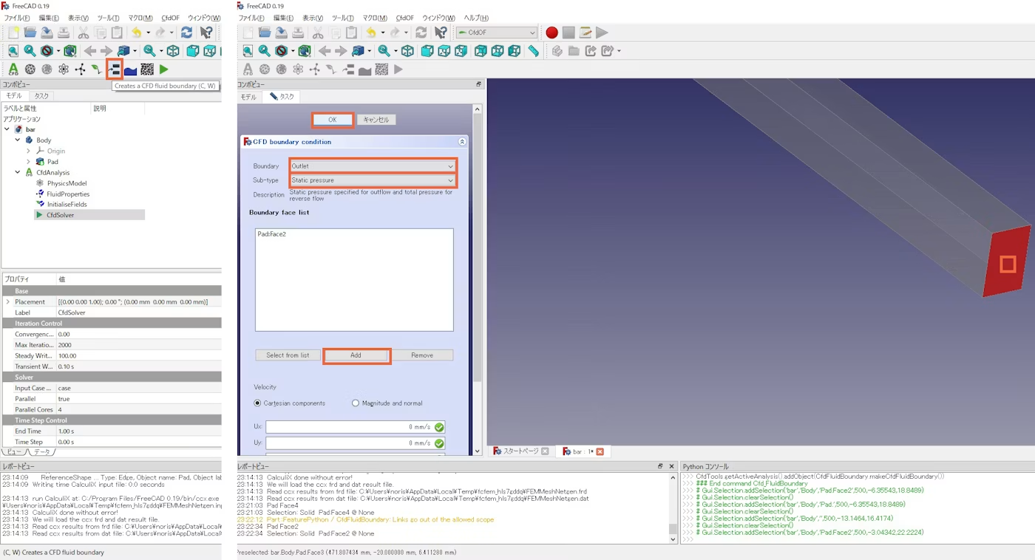This screenshot has height=560, width=1035.
Task: Select FluidProperties in the model tree
Action: [68, 194]
